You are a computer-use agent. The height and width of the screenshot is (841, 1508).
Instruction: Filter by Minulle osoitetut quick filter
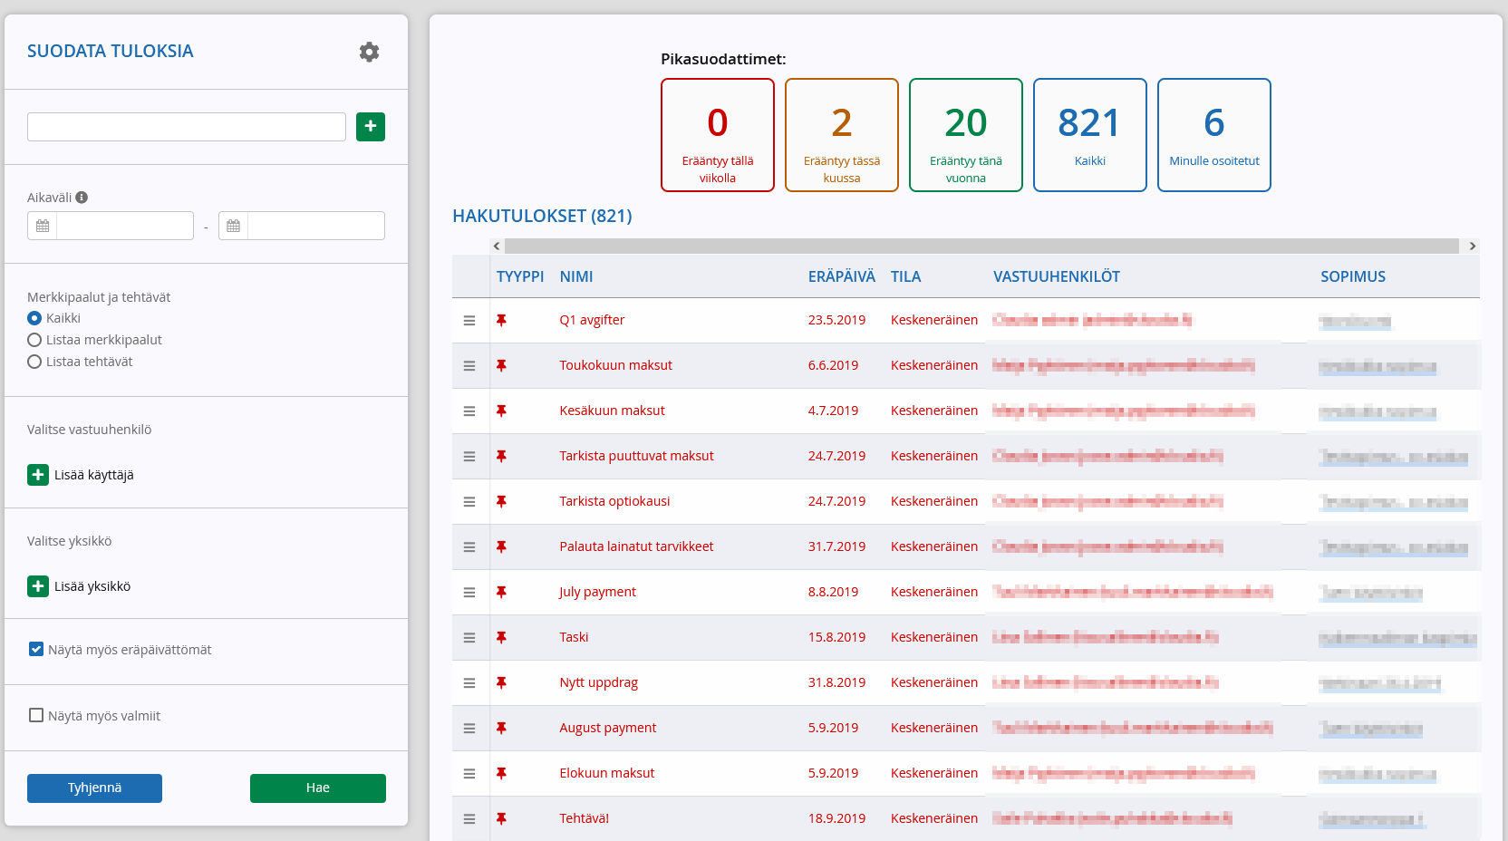coord(1214,135)
